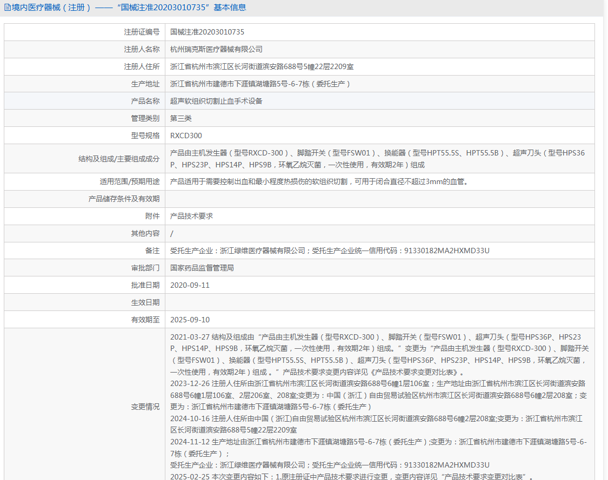
Task: Select the 第三类 management category value
Action: (x=181, y=118)
